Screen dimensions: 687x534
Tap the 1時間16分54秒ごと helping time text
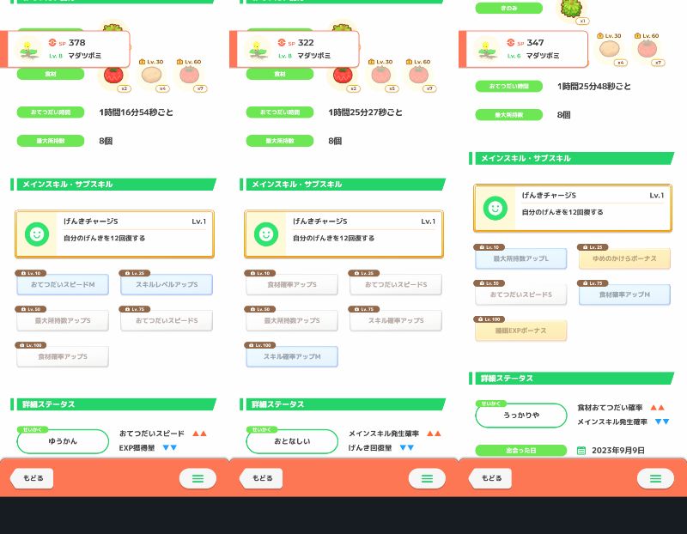click(136, 112)
